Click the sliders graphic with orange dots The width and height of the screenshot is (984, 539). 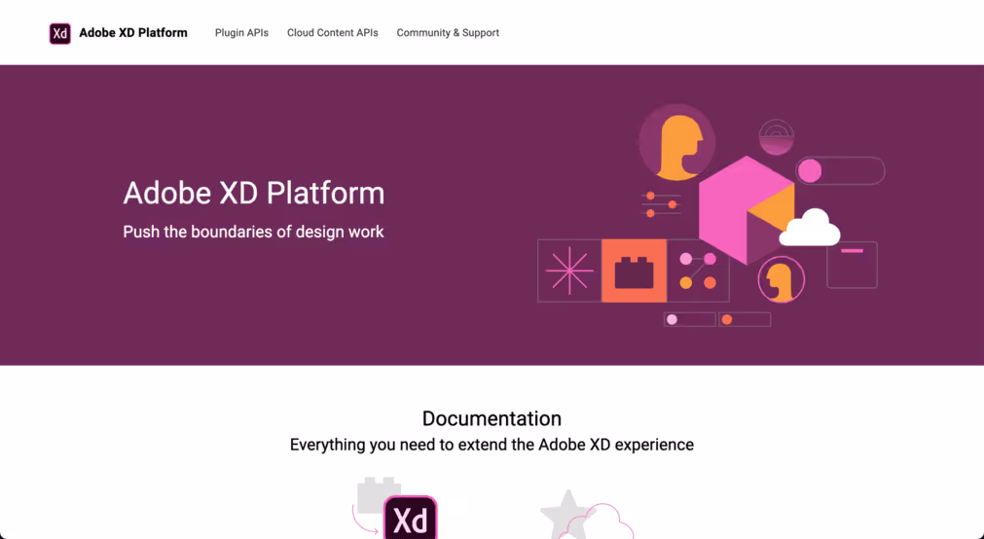click(662, 204)
